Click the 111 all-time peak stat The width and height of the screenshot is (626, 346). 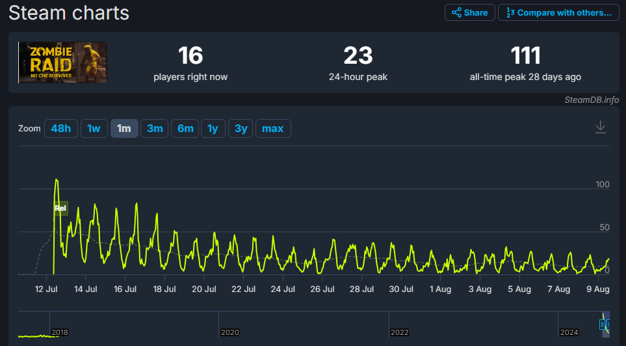(525, 62)
